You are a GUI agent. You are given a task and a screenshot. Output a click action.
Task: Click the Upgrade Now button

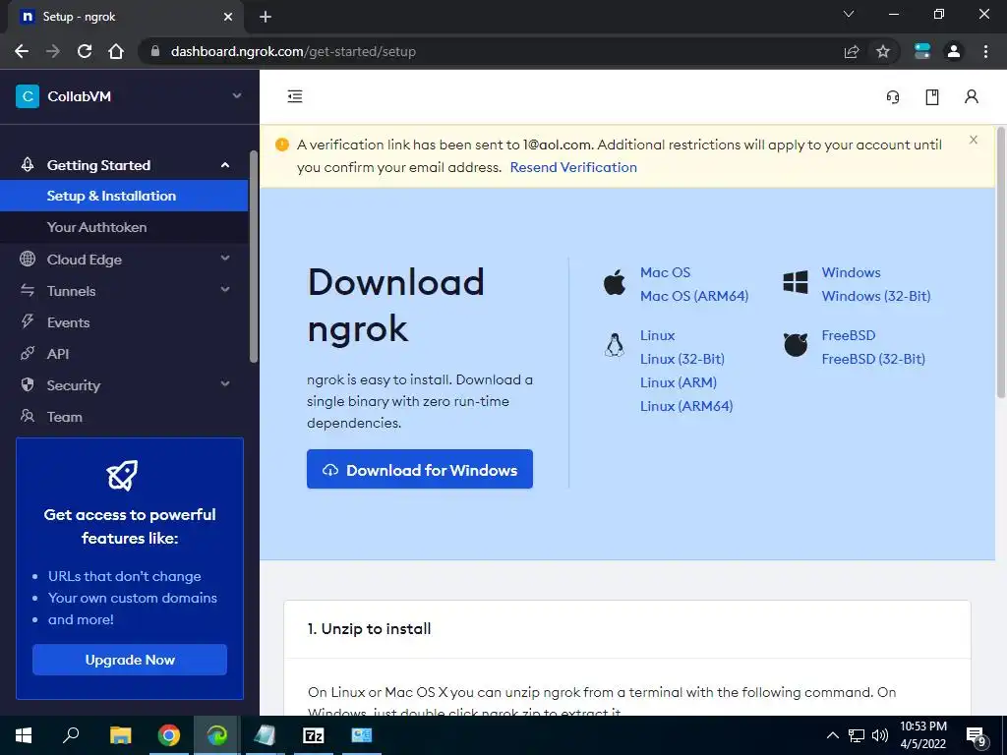point(130,660)
